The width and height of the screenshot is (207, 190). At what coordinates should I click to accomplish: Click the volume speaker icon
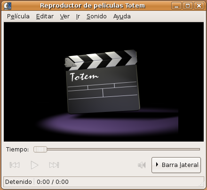click(142, 165)
